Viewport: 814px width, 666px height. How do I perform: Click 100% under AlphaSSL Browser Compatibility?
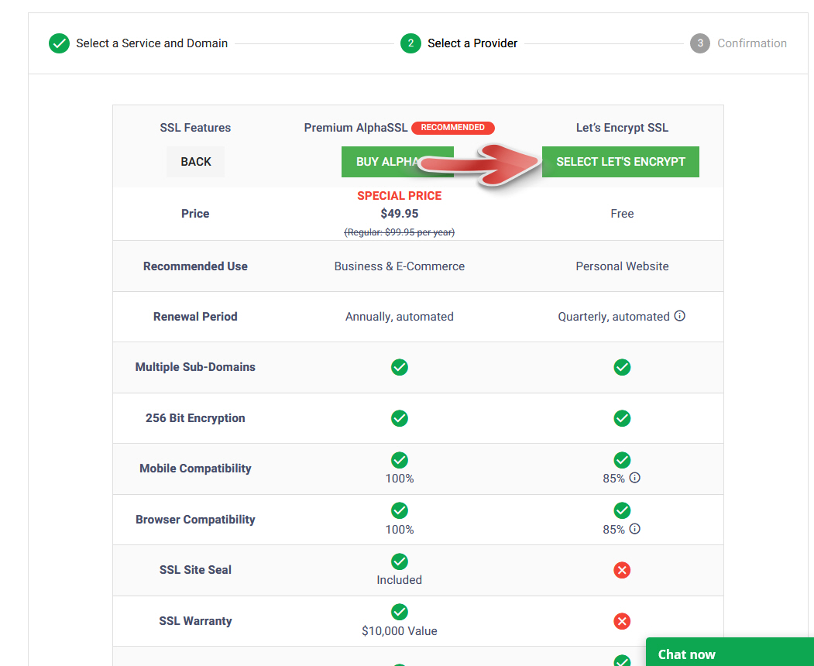point(399,530)
